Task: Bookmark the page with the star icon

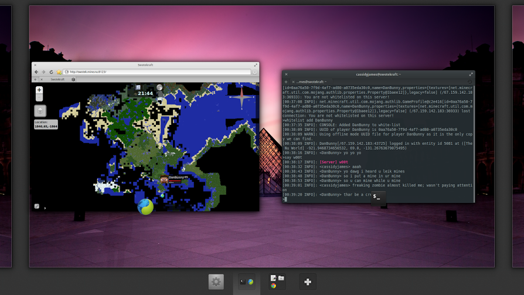Action: (59, 72)
